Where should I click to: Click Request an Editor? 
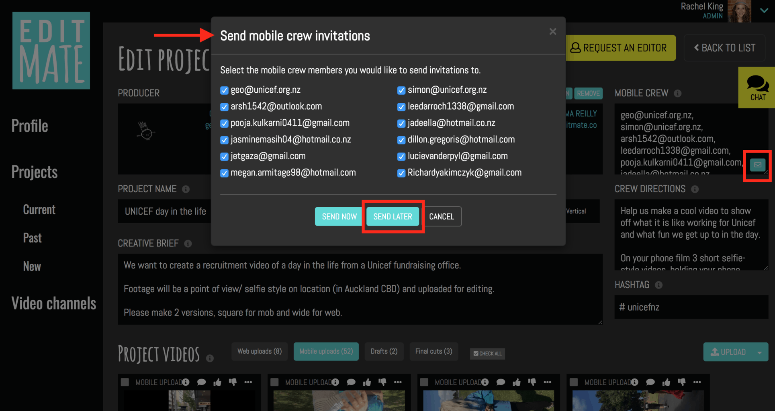pos(621,48)
